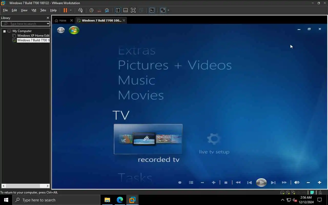Image resolution: width=328 pixels, height=205 pixels.
Task: Open the VM menu
Action: tap(34, 10)
